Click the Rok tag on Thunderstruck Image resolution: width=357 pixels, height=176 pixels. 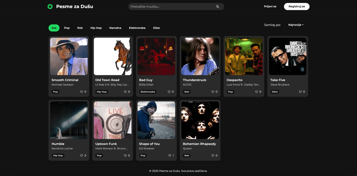[187, 92]
